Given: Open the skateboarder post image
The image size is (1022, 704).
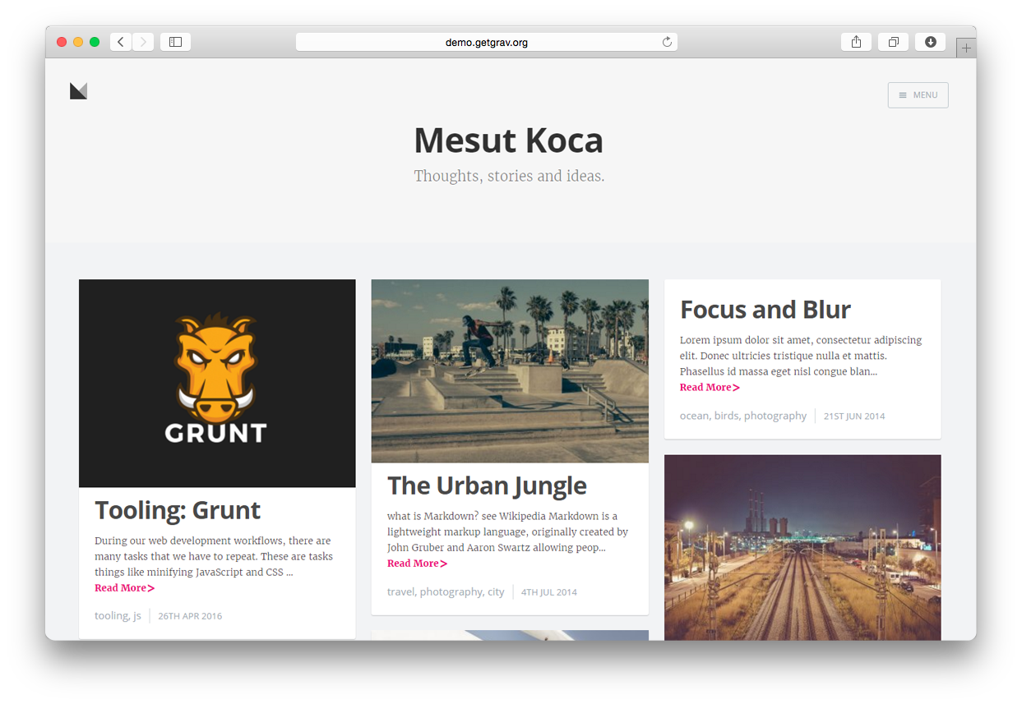Looking at the screenshot, I should click(510, 370).
